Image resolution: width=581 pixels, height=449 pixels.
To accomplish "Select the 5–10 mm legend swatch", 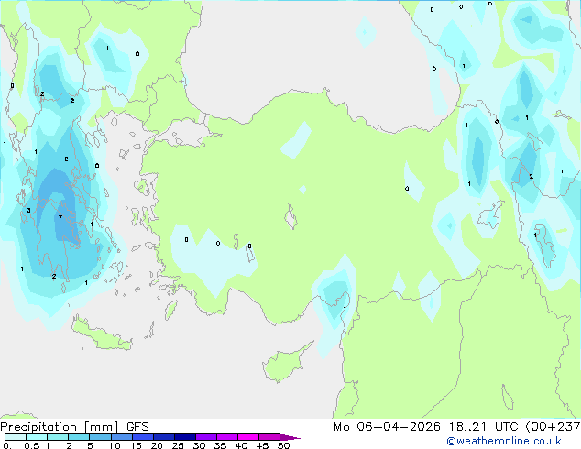I will coord(100,437).
